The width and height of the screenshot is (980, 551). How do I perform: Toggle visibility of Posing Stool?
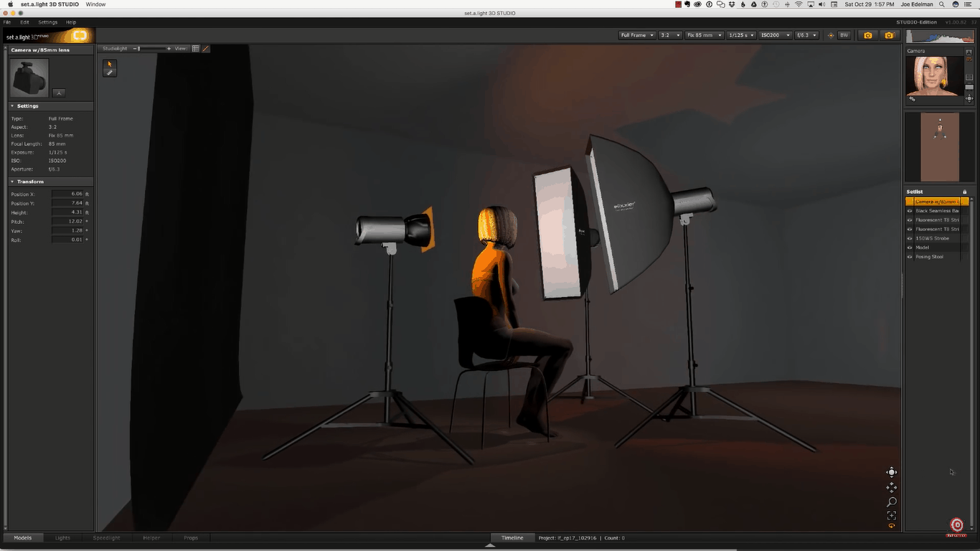(910, 257)
